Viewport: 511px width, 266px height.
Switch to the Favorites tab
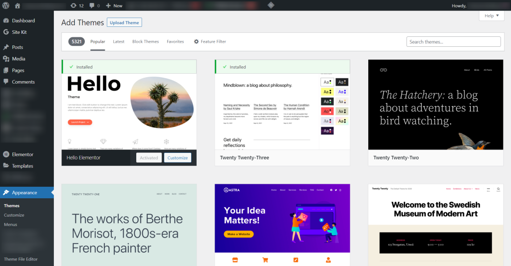pyautogui.click(x=175, y=42)
